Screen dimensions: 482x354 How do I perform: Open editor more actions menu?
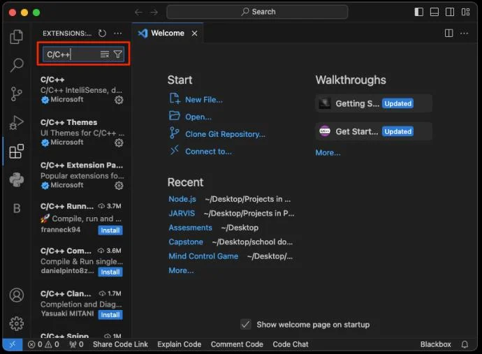click(x=464, y=34)
